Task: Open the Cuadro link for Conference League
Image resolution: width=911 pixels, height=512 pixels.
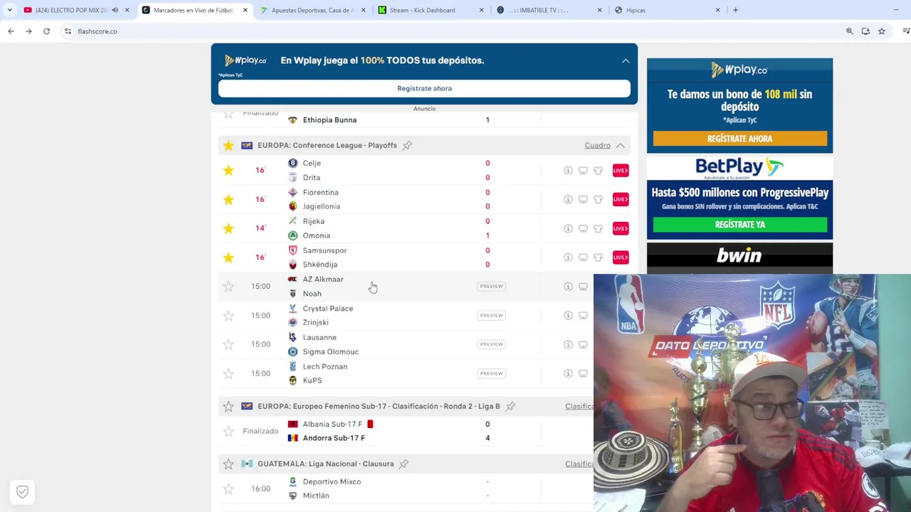Action: coord(597,146)
